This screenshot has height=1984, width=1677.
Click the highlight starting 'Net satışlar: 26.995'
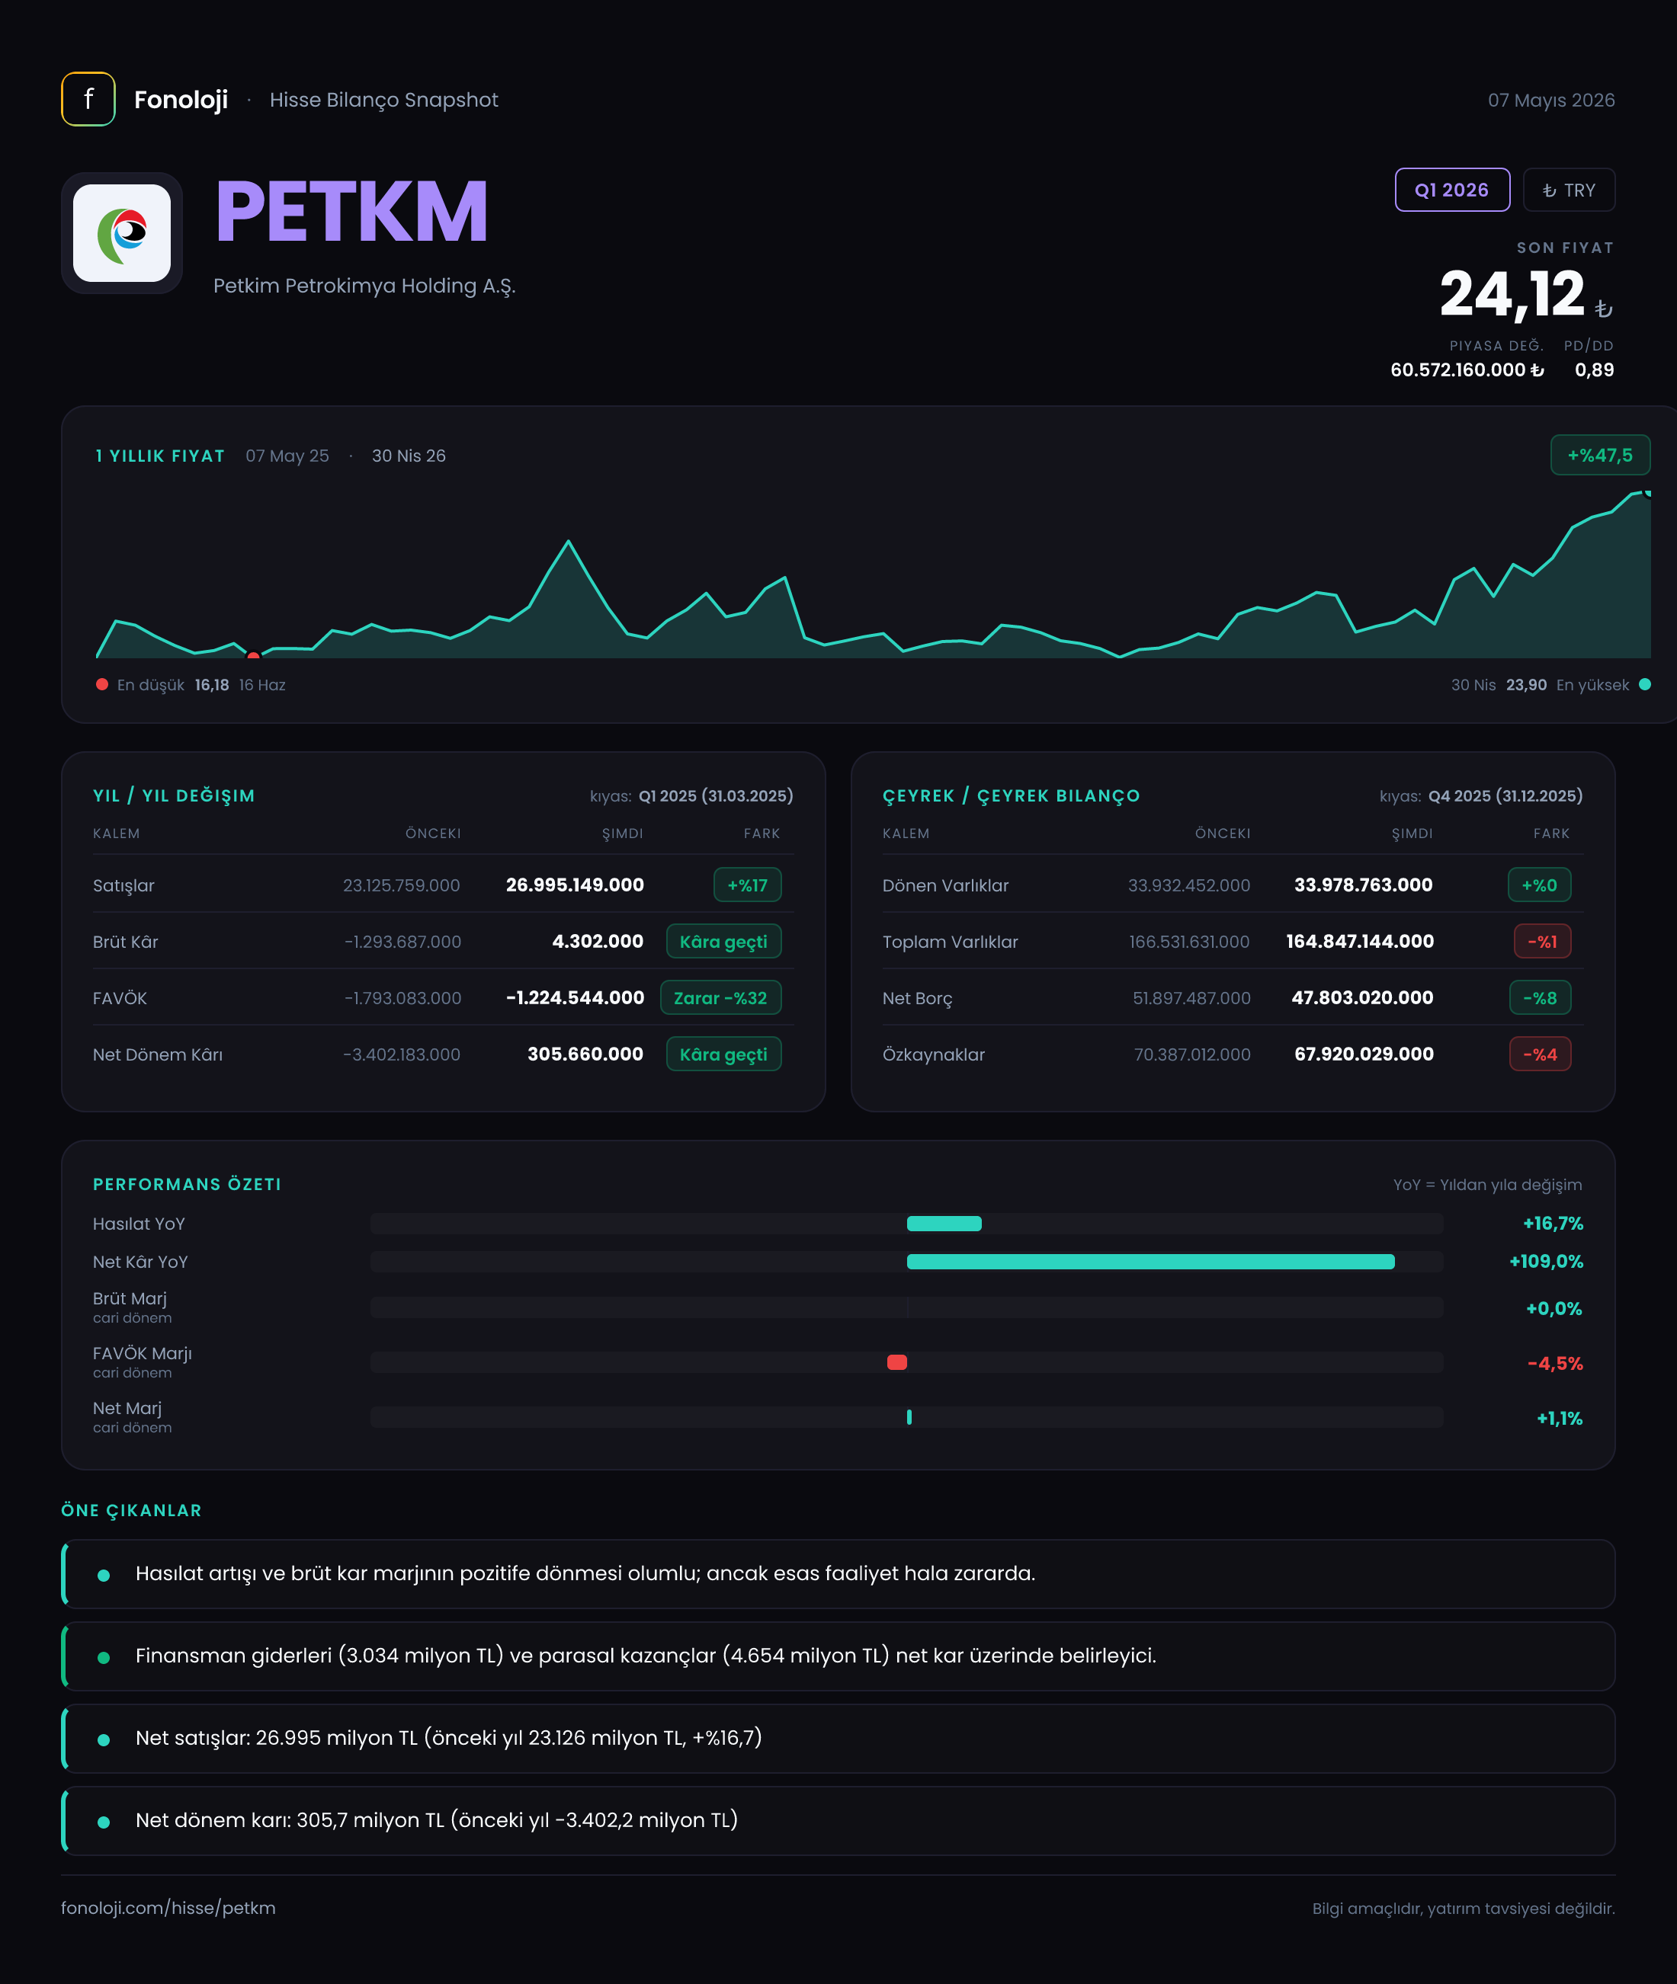(838, 1739)
